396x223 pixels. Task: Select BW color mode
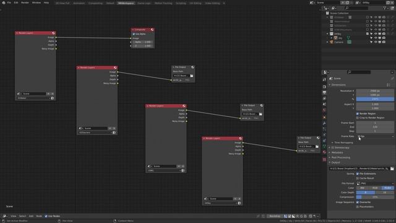[x=363, y=188]
